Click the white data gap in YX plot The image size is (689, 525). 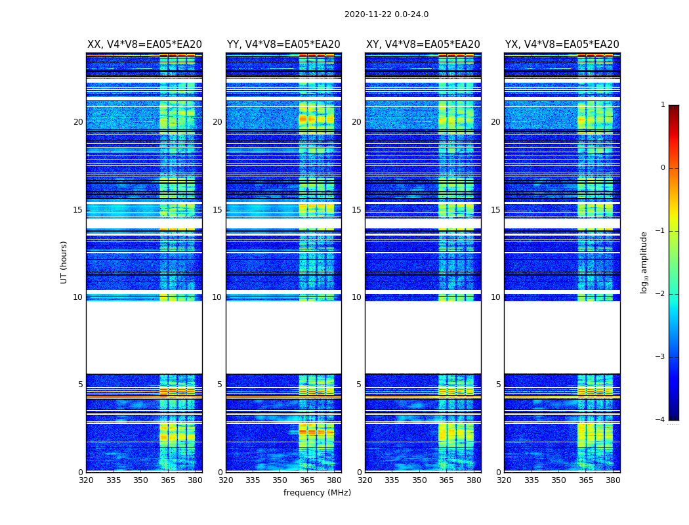click(562, 337)
